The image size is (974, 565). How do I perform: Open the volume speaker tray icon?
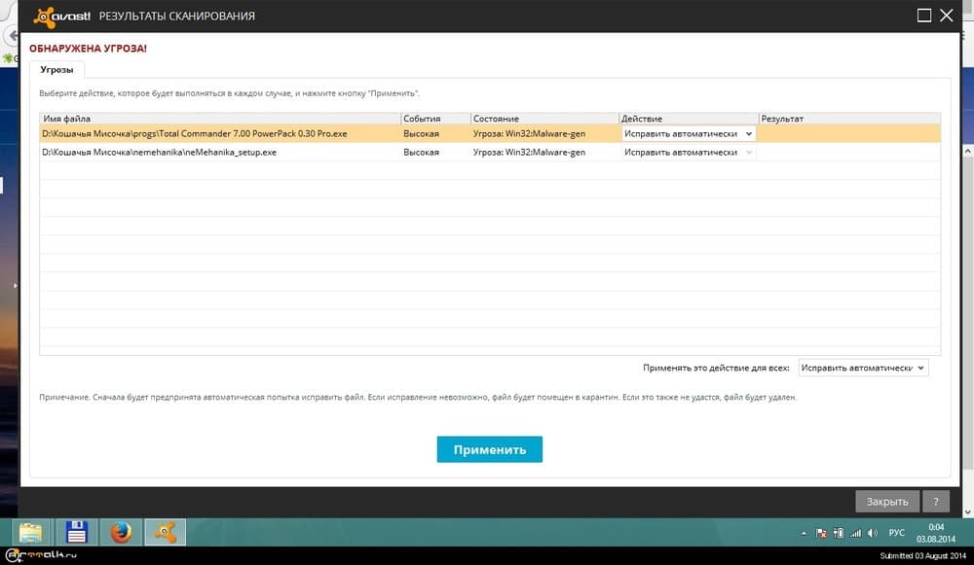[x=872, y=533]
